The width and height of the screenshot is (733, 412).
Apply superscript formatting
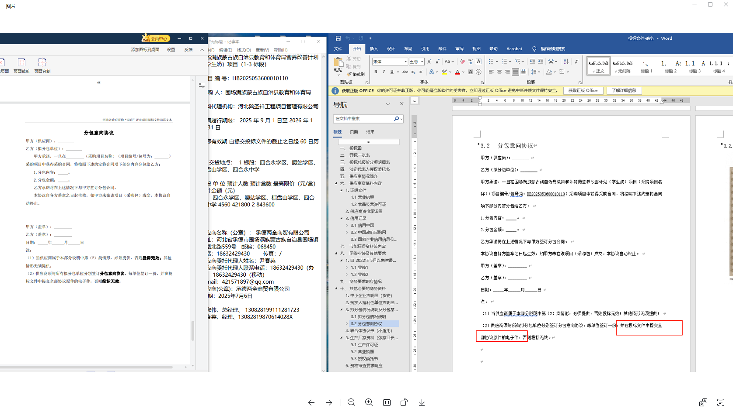(421, 72)
